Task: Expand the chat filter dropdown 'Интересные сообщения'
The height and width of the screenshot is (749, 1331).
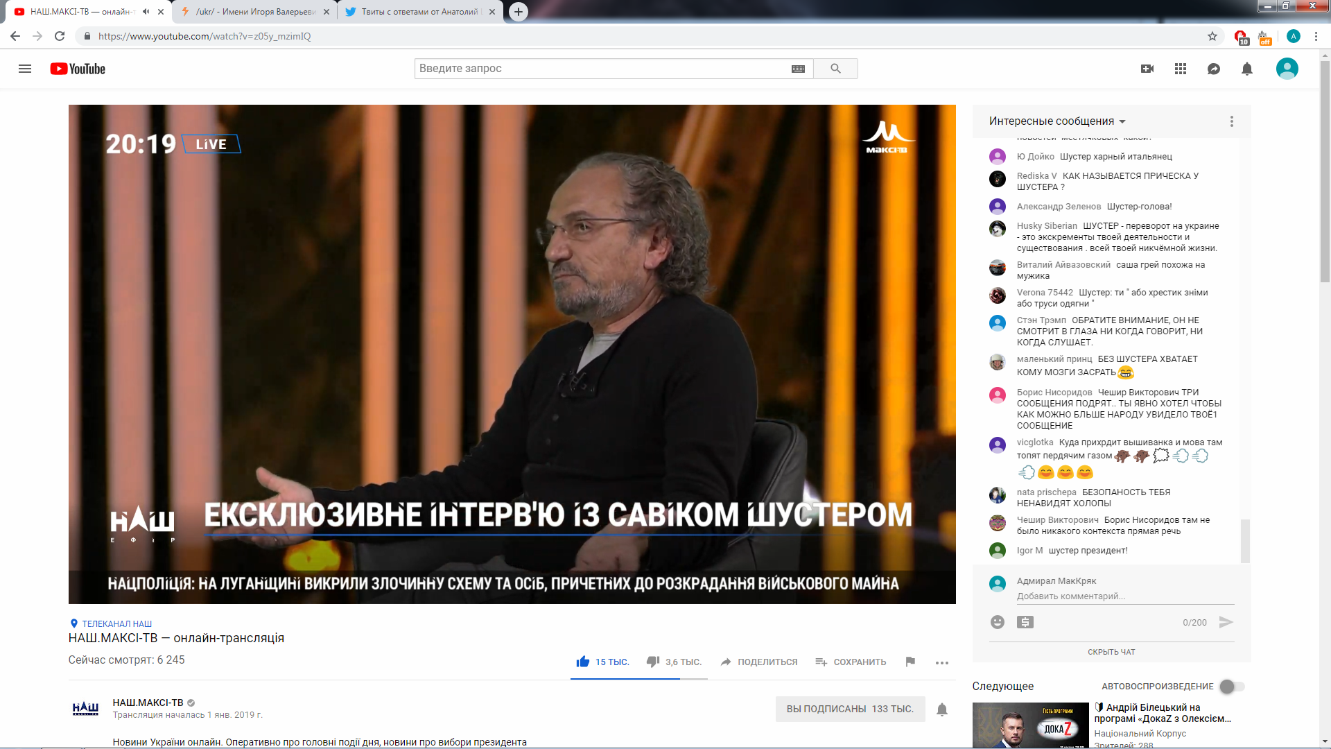Action: pos(1057,121)
